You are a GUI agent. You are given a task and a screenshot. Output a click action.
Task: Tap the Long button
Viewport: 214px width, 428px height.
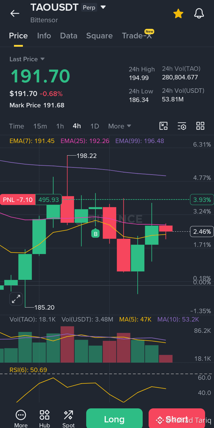[114, 419]
